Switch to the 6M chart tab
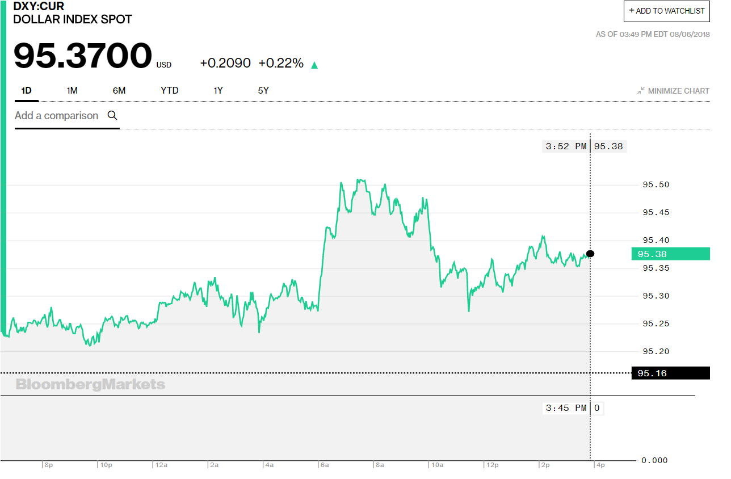The width and height of the screenshot is (731, 479). pos(119,90)
